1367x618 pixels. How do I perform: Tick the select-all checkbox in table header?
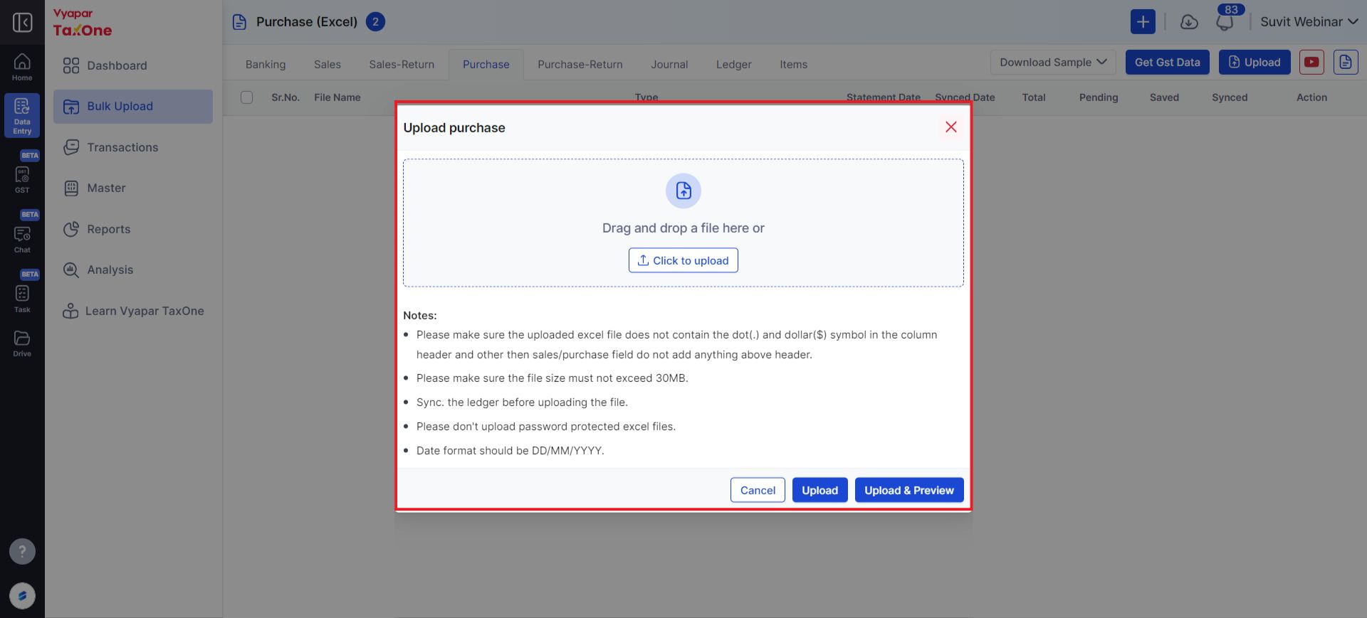click(247, 97)
